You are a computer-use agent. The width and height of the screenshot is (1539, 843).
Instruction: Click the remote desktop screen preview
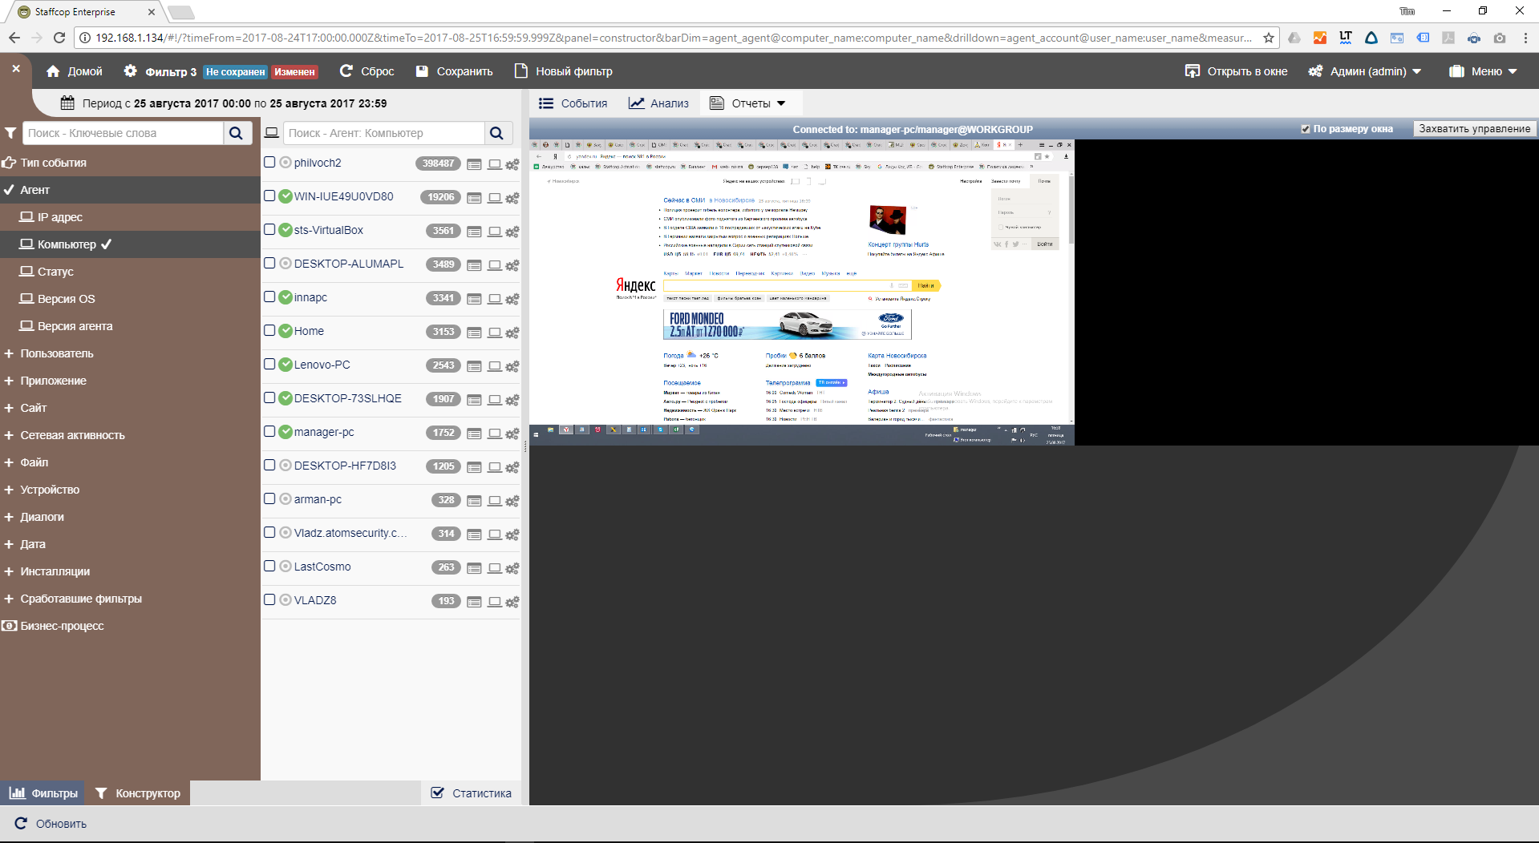coord(801,292)
